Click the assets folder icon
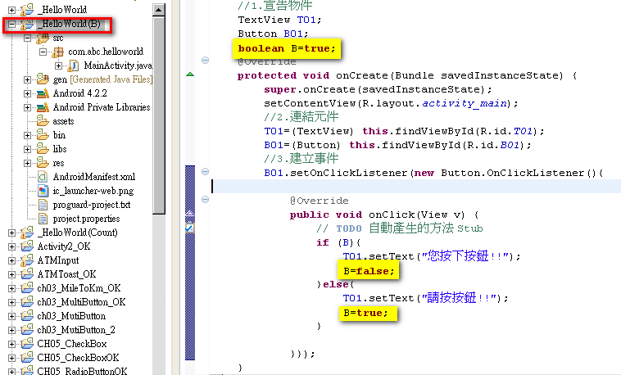 pos(43,121)
